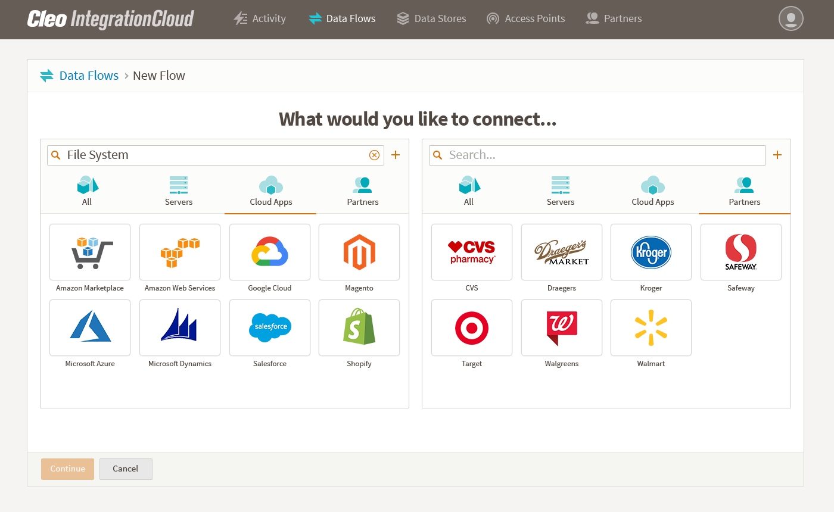Click the plus icon beside right search
The image size is (834, 512).
point(777,155)
